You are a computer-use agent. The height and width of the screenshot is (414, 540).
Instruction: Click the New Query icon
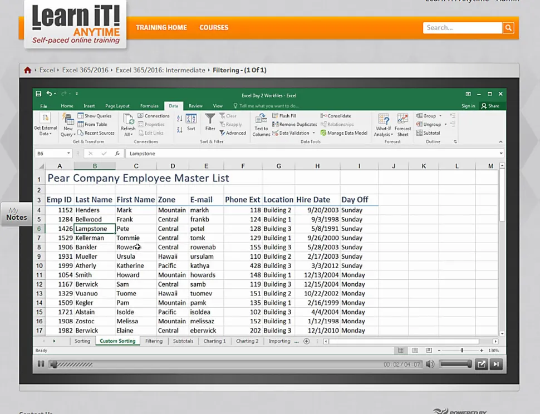coord(68,120)
